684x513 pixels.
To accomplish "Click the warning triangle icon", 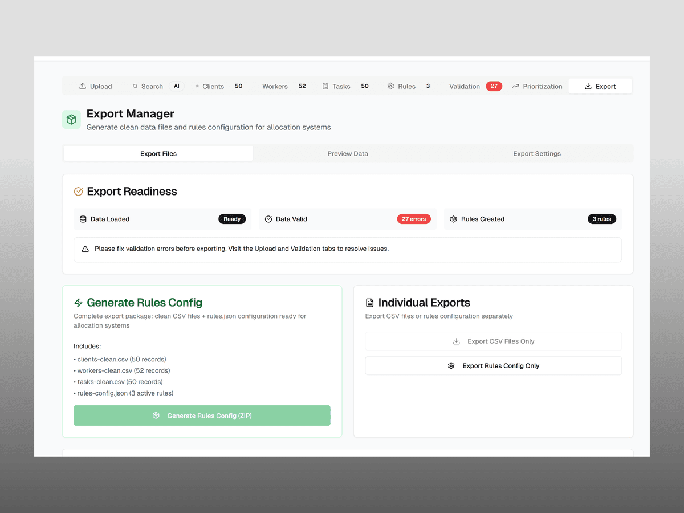I will (x=85, y=249).
